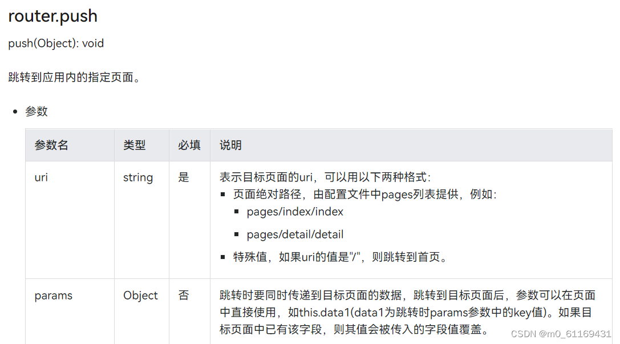The height and width of the screenshot is (344, 620).
Task: Select the Object type cell
Action: (x=140, y=296)
